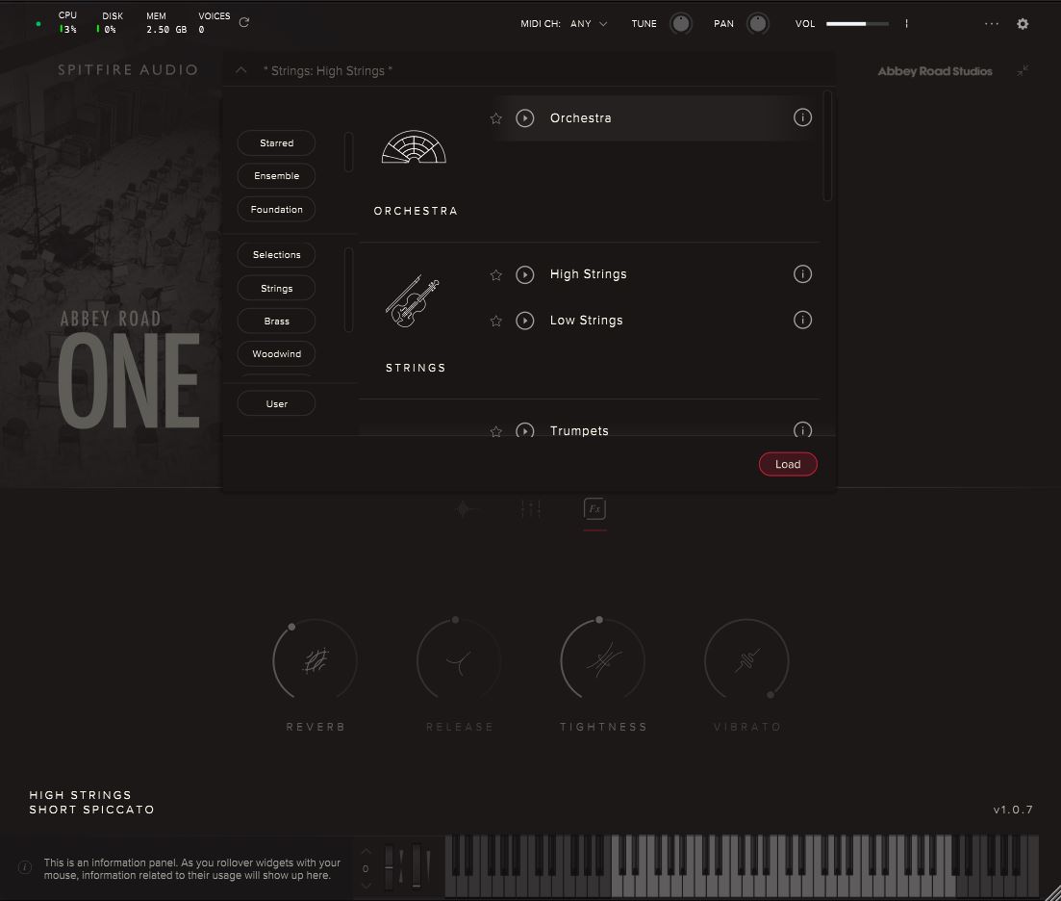The height and width of the screenshot is (901, 1061).
Task: Open info for the Orchestra preset
Action: [x=803, y=117]
